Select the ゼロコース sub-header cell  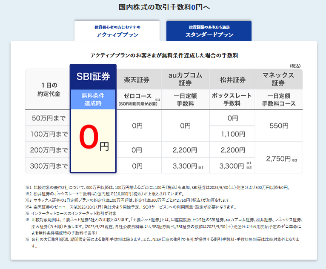pyautogui.click(x=137, y=99)
